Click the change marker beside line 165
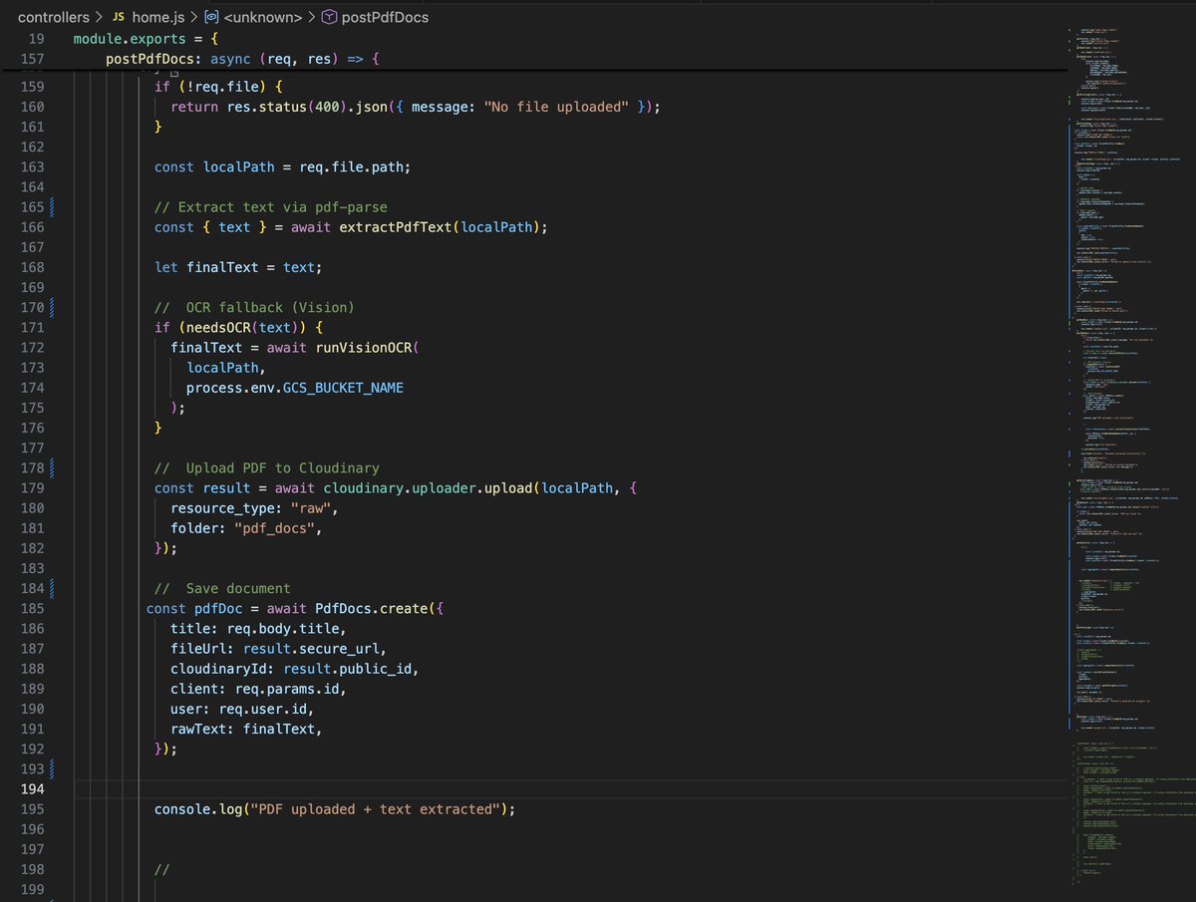This screenshot has height=902, width=1196. 51,207
